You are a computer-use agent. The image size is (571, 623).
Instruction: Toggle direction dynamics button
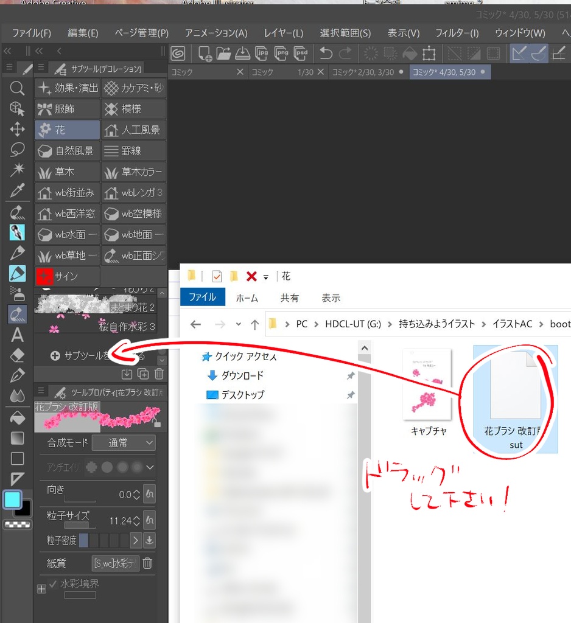(x=150, y=494)
